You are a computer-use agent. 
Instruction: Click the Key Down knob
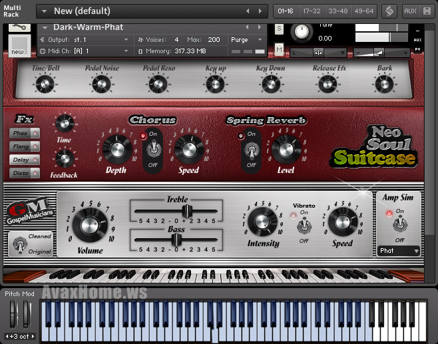click(271, 84)
